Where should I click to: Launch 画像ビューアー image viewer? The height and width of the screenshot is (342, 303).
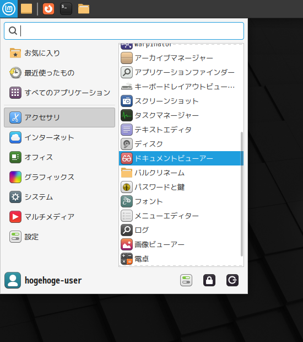pos(181,244)
